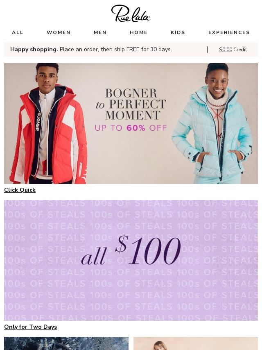This screenshot has width=262, height=350.
Task: Click the Rue La La logo
Action: [131, 14]
